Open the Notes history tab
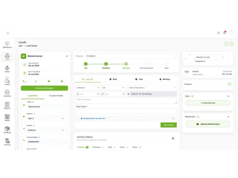 coord(137,147)
